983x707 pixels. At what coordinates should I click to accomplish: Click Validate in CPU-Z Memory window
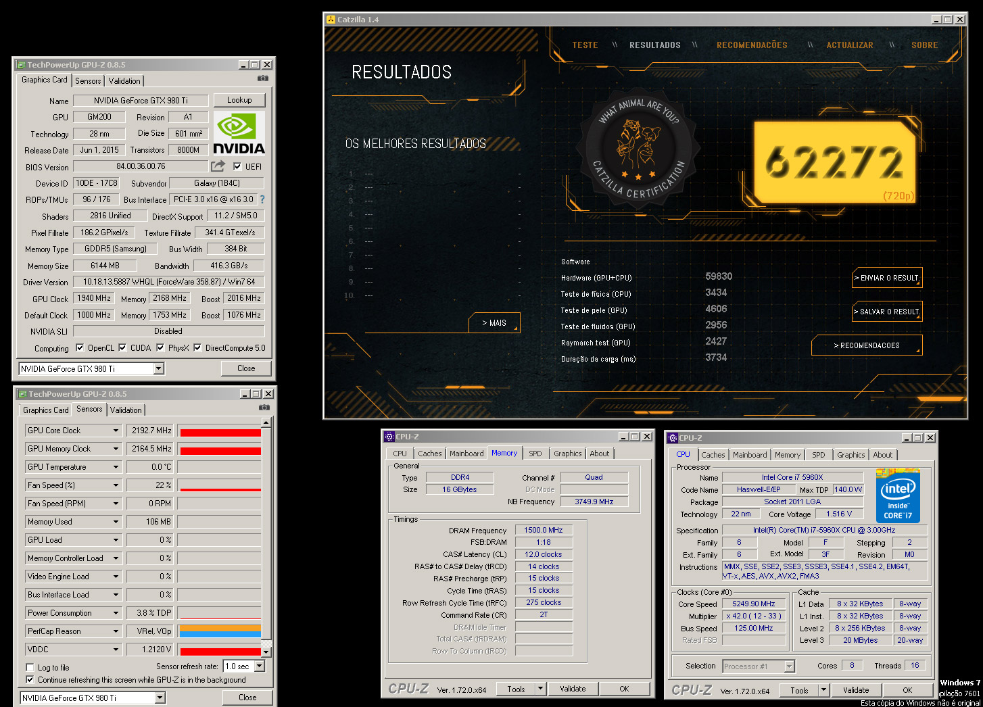[573, 689]
